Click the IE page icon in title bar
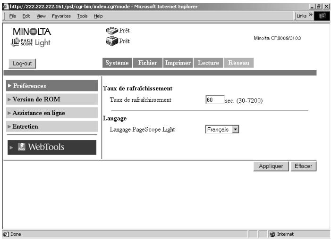Image resolution: width=331 pixels, height=239 pixels. click(6, 7)
